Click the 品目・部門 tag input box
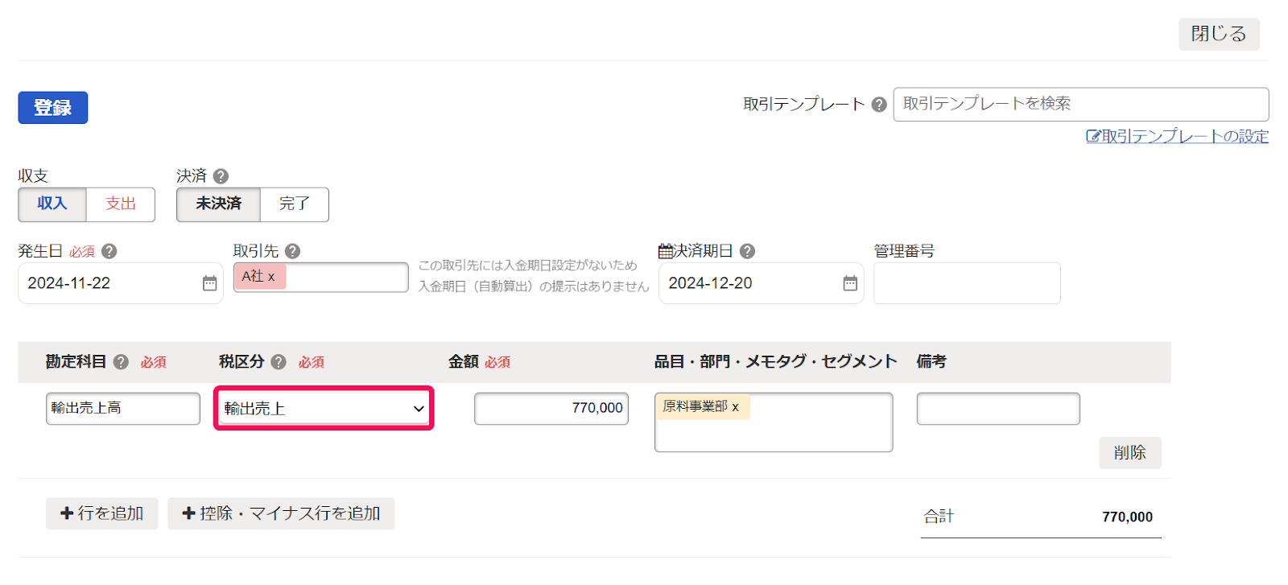The width and height of the screenshot is (1288, 585). coord(774,422)
